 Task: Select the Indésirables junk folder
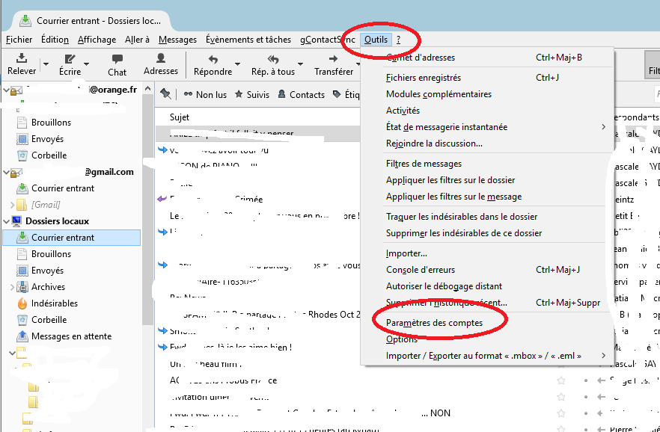pos(54,303)
